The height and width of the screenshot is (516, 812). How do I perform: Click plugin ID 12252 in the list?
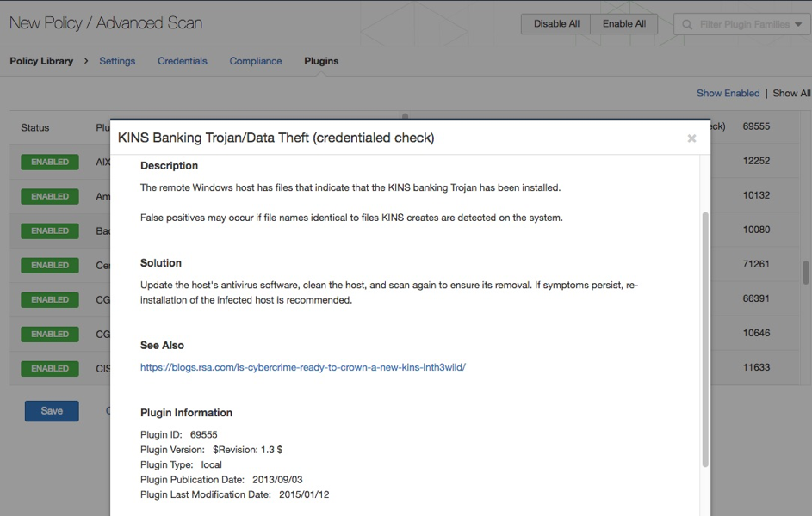[756, 161]
